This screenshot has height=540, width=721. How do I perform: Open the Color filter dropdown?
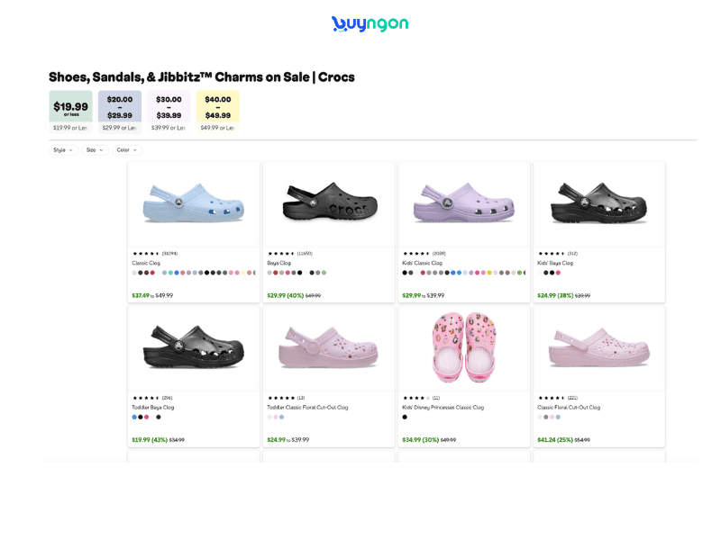tap(126, 150)
